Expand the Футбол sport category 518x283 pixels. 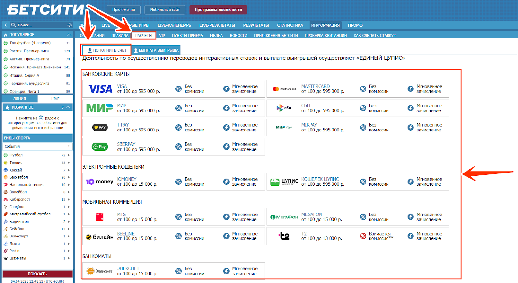pos(69,155)
